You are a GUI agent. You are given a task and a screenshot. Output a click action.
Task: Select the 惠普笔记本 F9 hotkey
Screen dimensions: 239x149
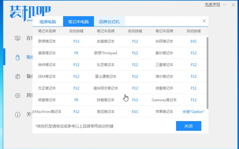(76, 53)
